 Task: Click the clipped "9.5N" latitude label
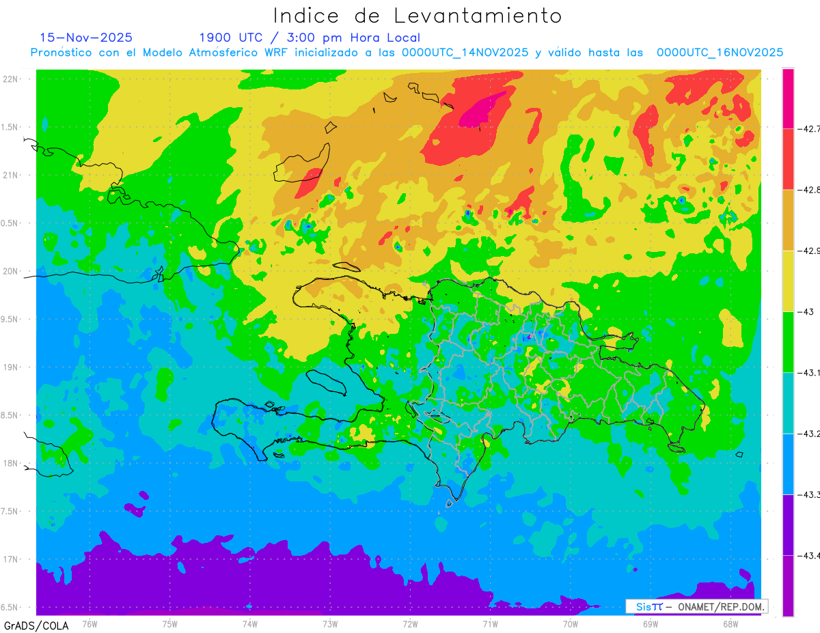(9, 319)
